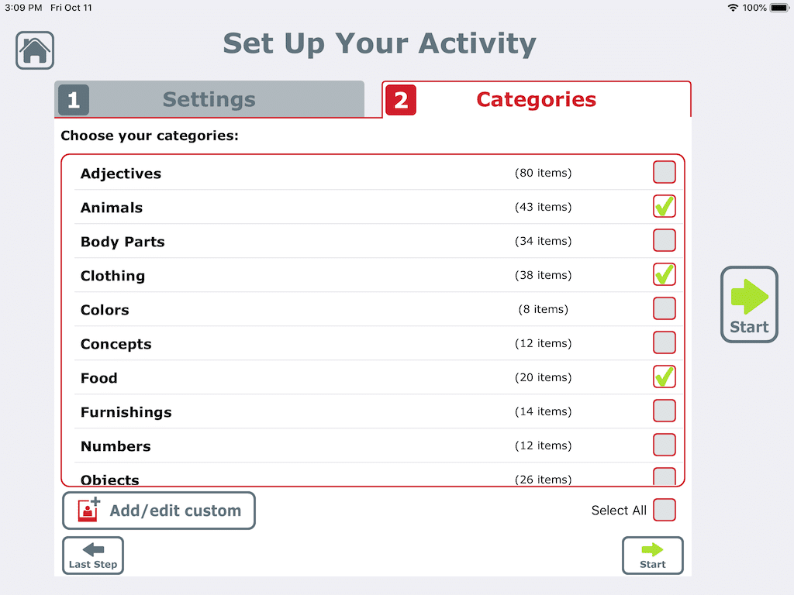This screenshot has width=794, height=595.
Task: Deselect the Clothing category
Action: tap(664, 274)
